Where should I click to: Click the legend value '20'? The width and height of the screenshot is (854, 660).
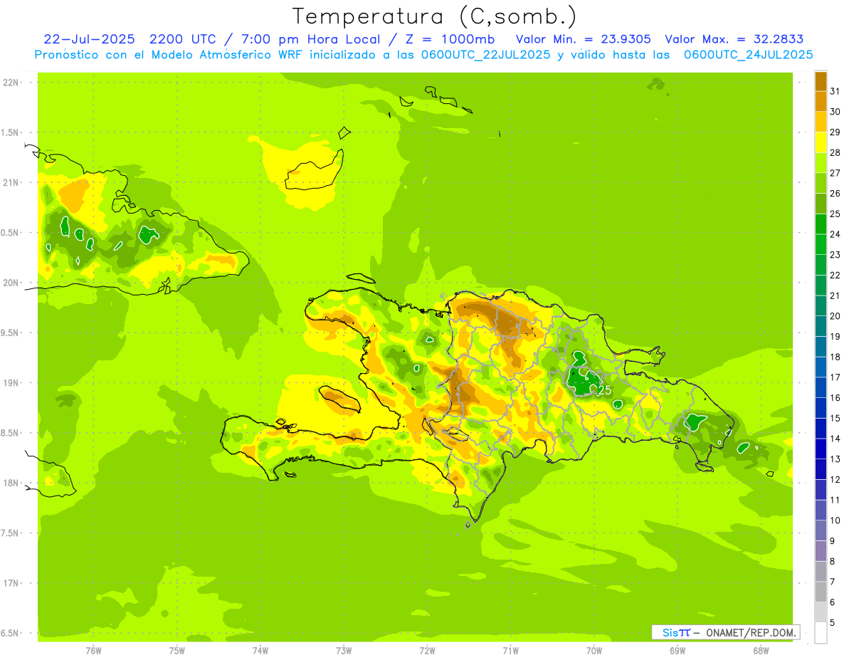tap(835, 315)
